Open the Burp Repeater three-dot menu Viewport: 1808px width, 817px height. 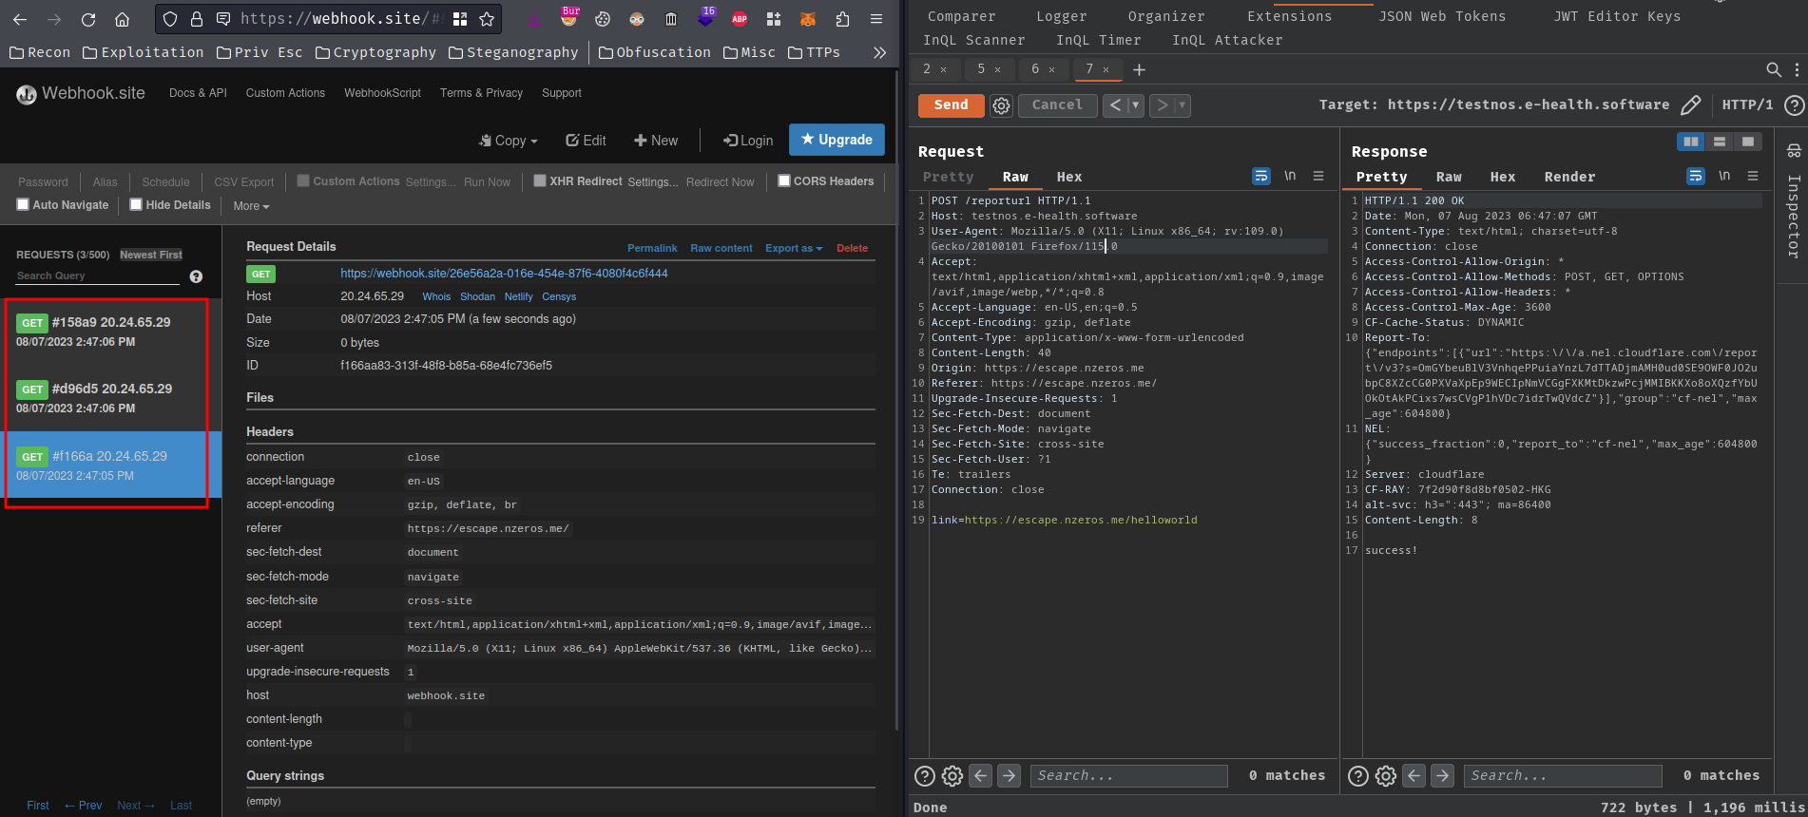pyautogui.click(x=1797, y=69)
